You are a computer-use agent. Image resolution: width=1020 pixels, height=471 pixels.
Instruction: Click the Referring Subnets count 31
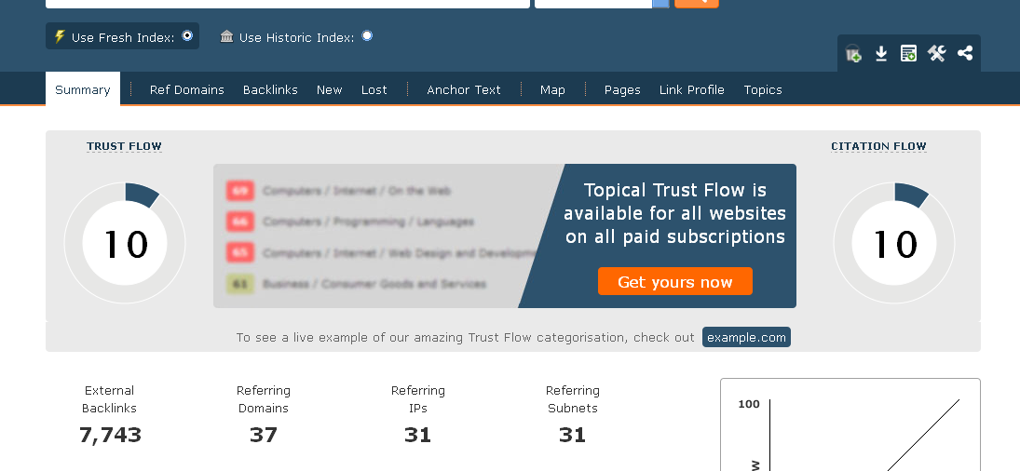coord(573,435)
